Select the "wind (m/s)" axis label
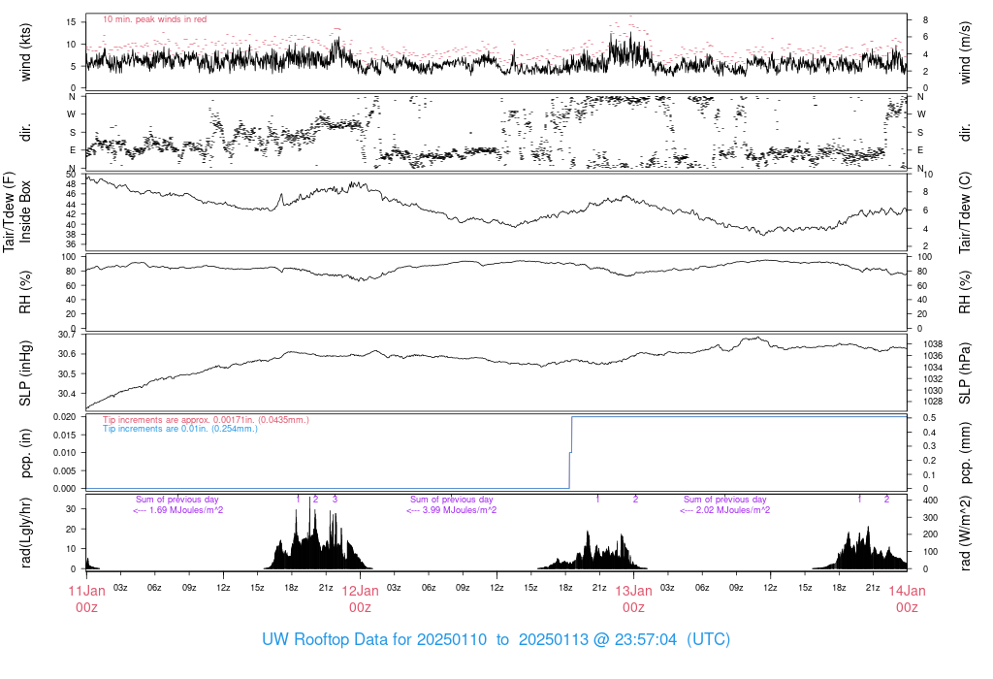Screen dimensions: 993x679 [965, 52]
